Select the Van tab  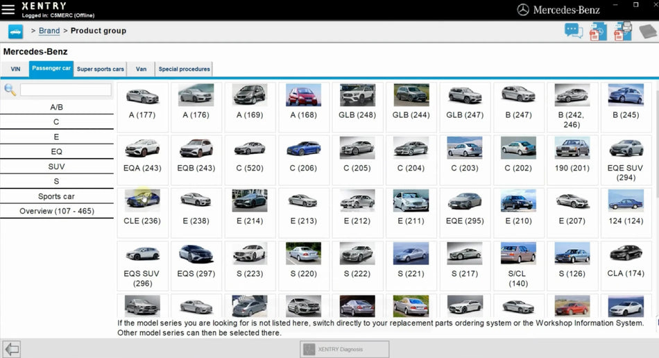(141, 69)
